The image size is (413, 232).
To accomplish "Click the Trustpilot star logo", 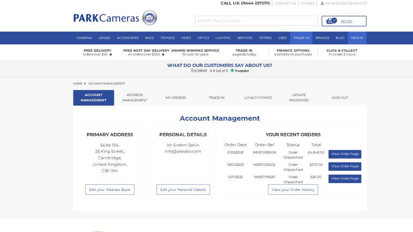I will (232, 70).
